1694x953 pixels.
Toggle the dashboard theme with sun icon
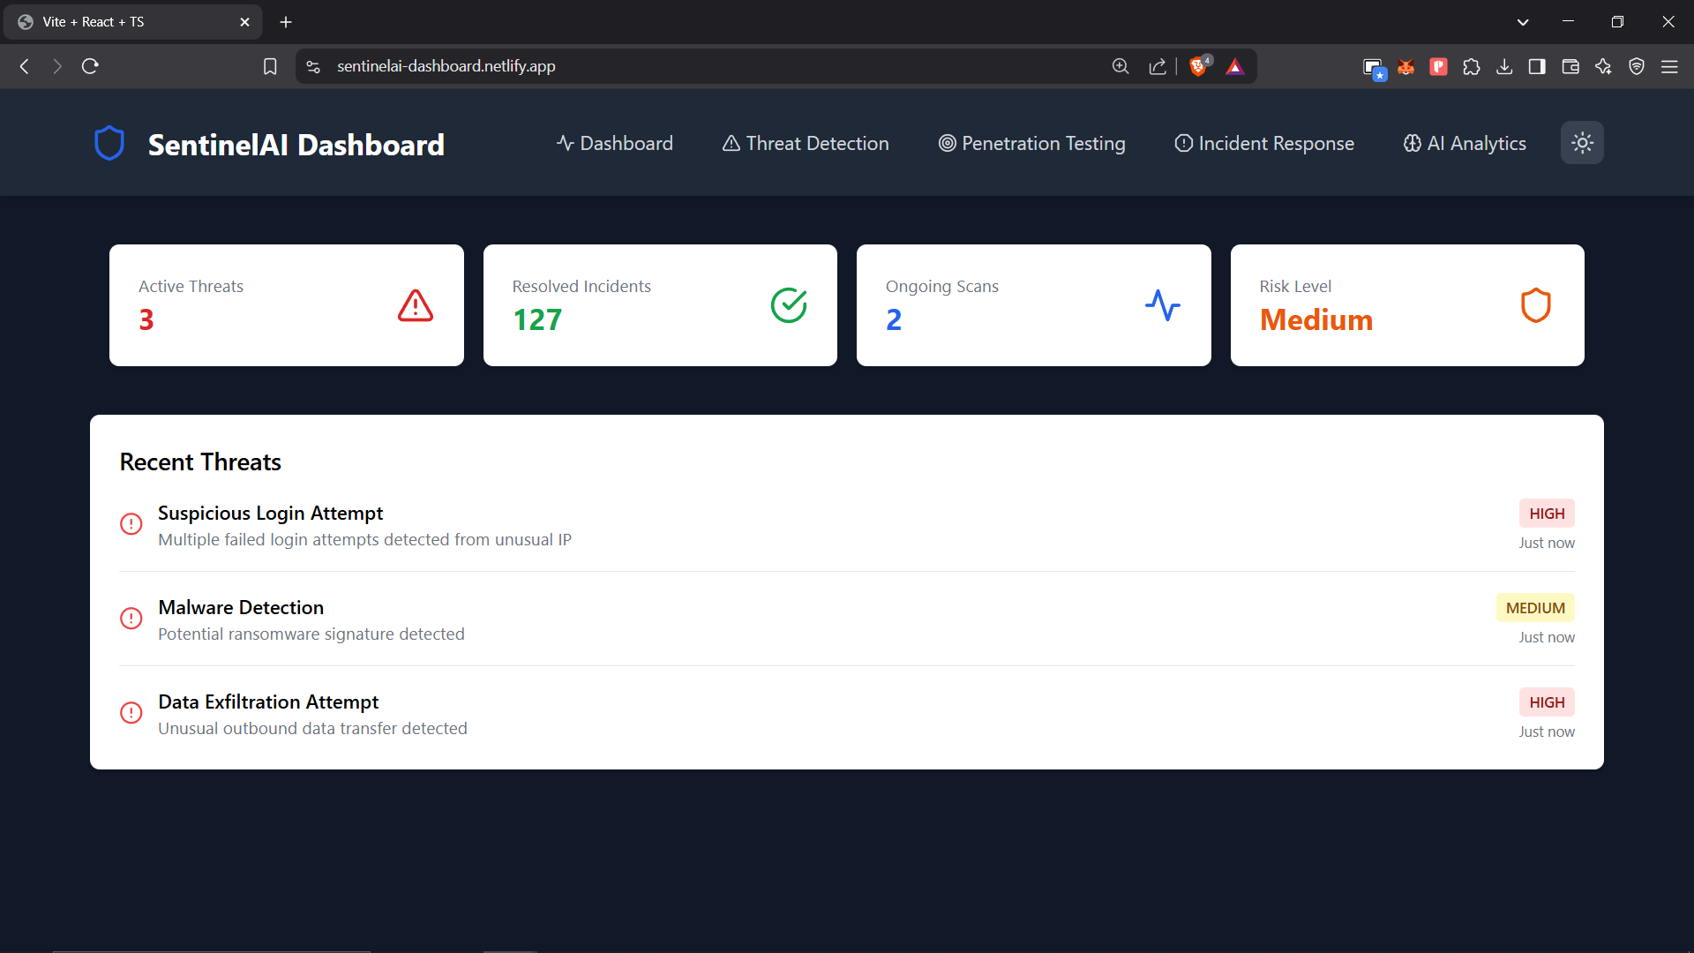(x=1582, y=142)
